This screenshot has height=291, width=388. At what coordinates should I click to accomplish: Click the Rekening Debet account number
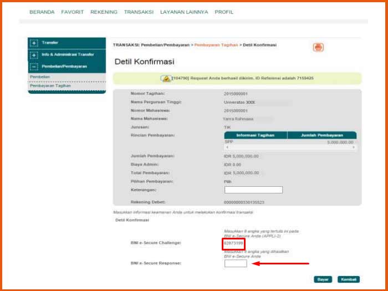(x=244, y=202)
